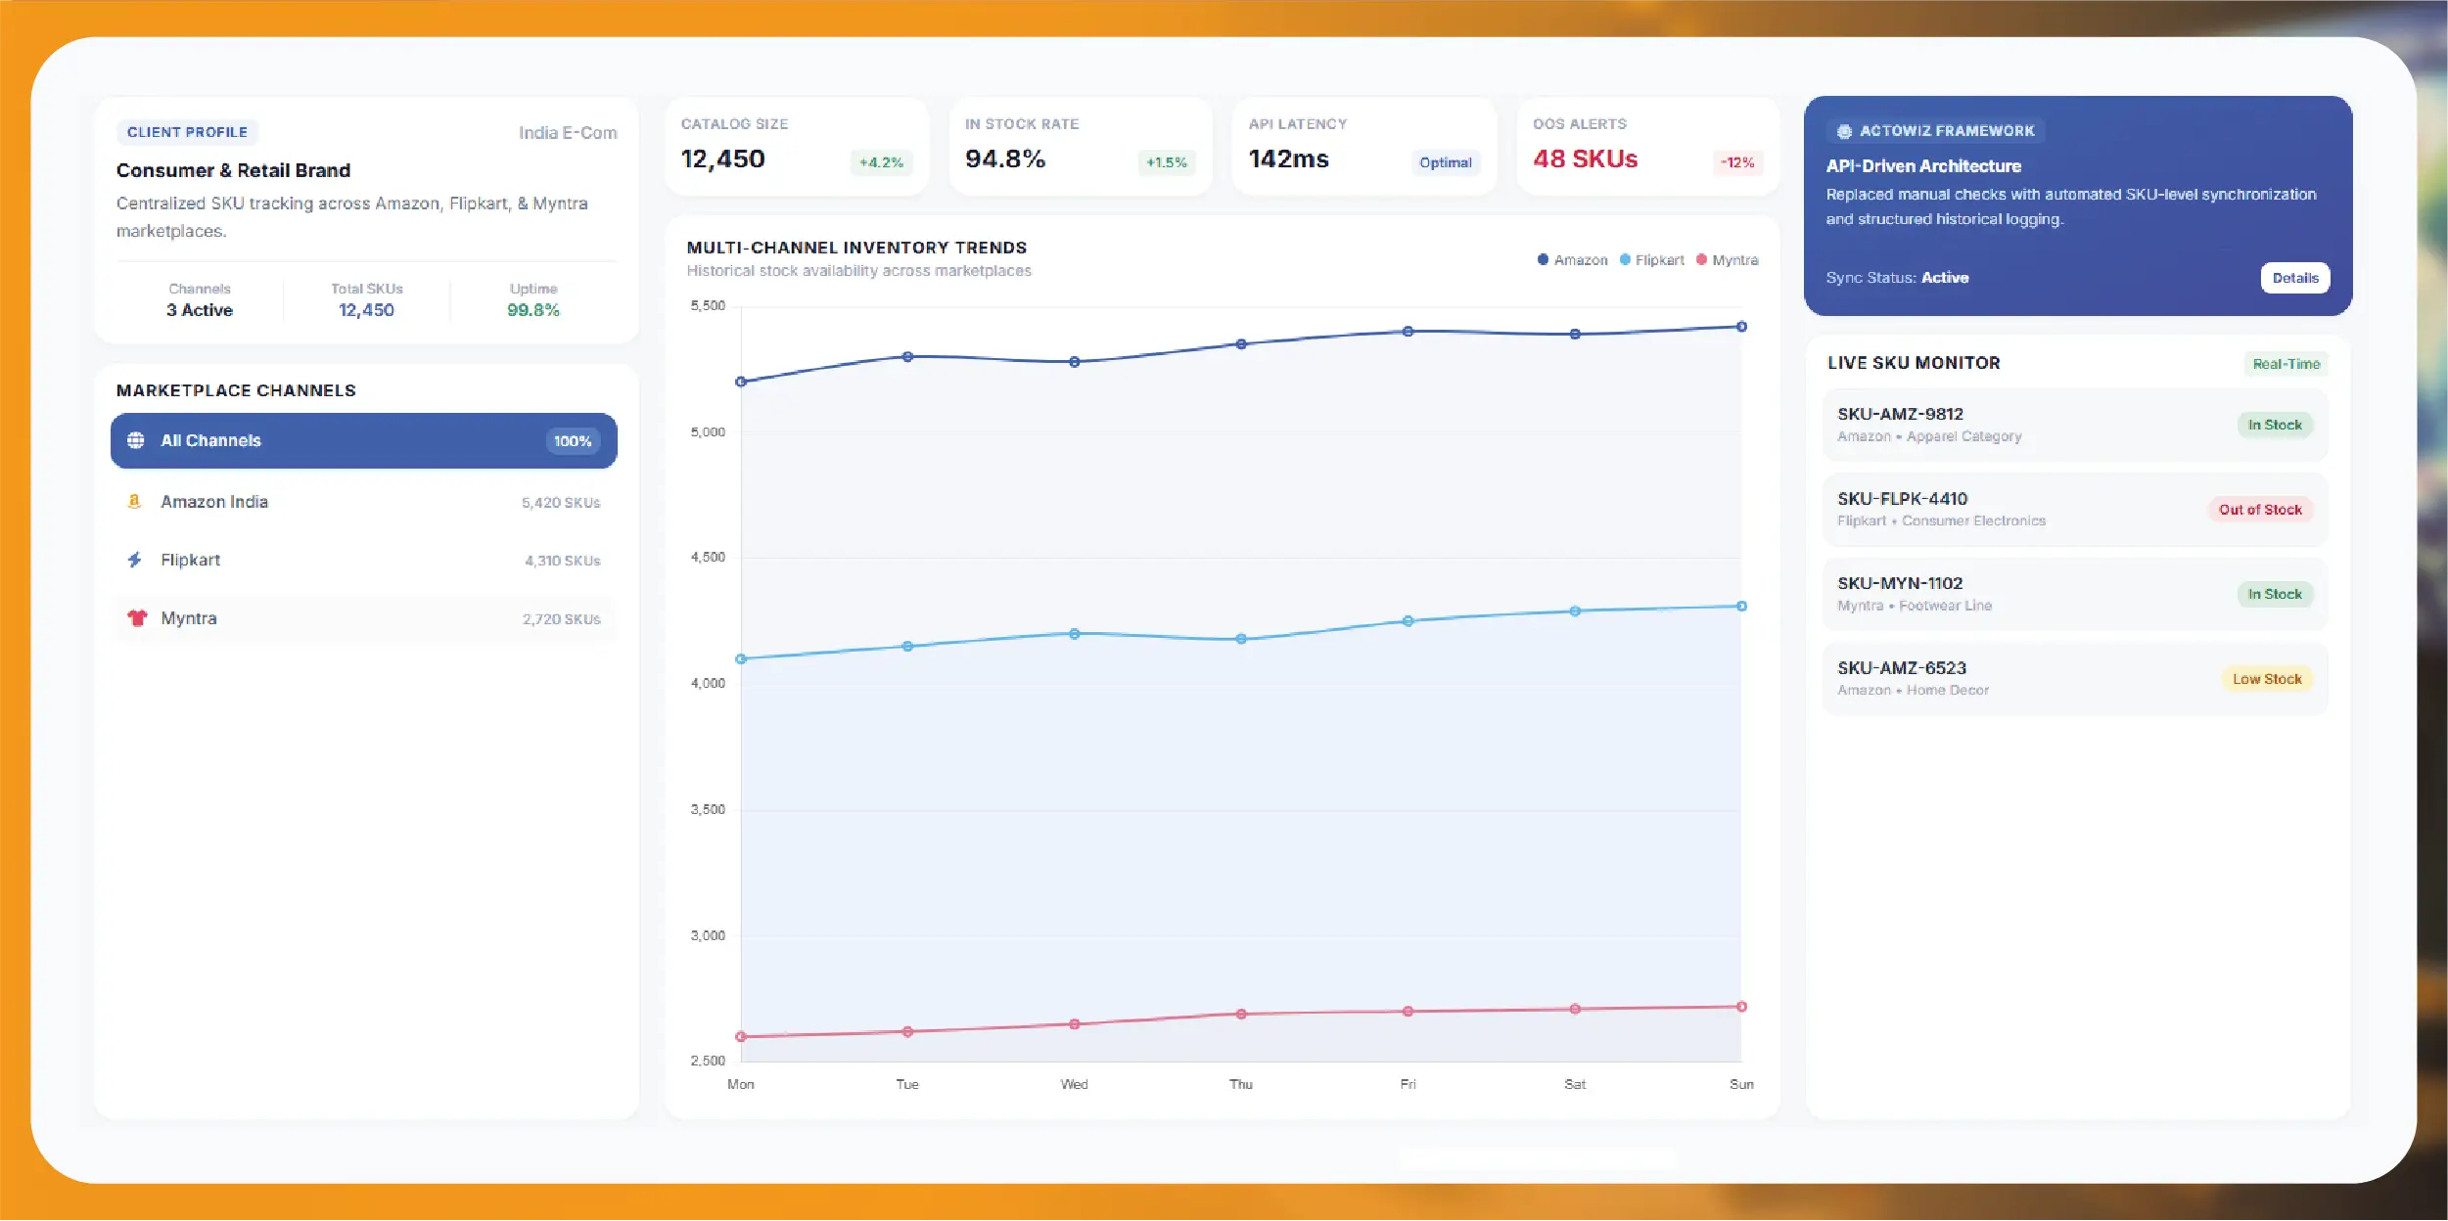Image resolution: width=2448 pixels, height=1221 pixels.
Task: Toggle the Flipkart series in chart legend
Action: coord(1652,259)
